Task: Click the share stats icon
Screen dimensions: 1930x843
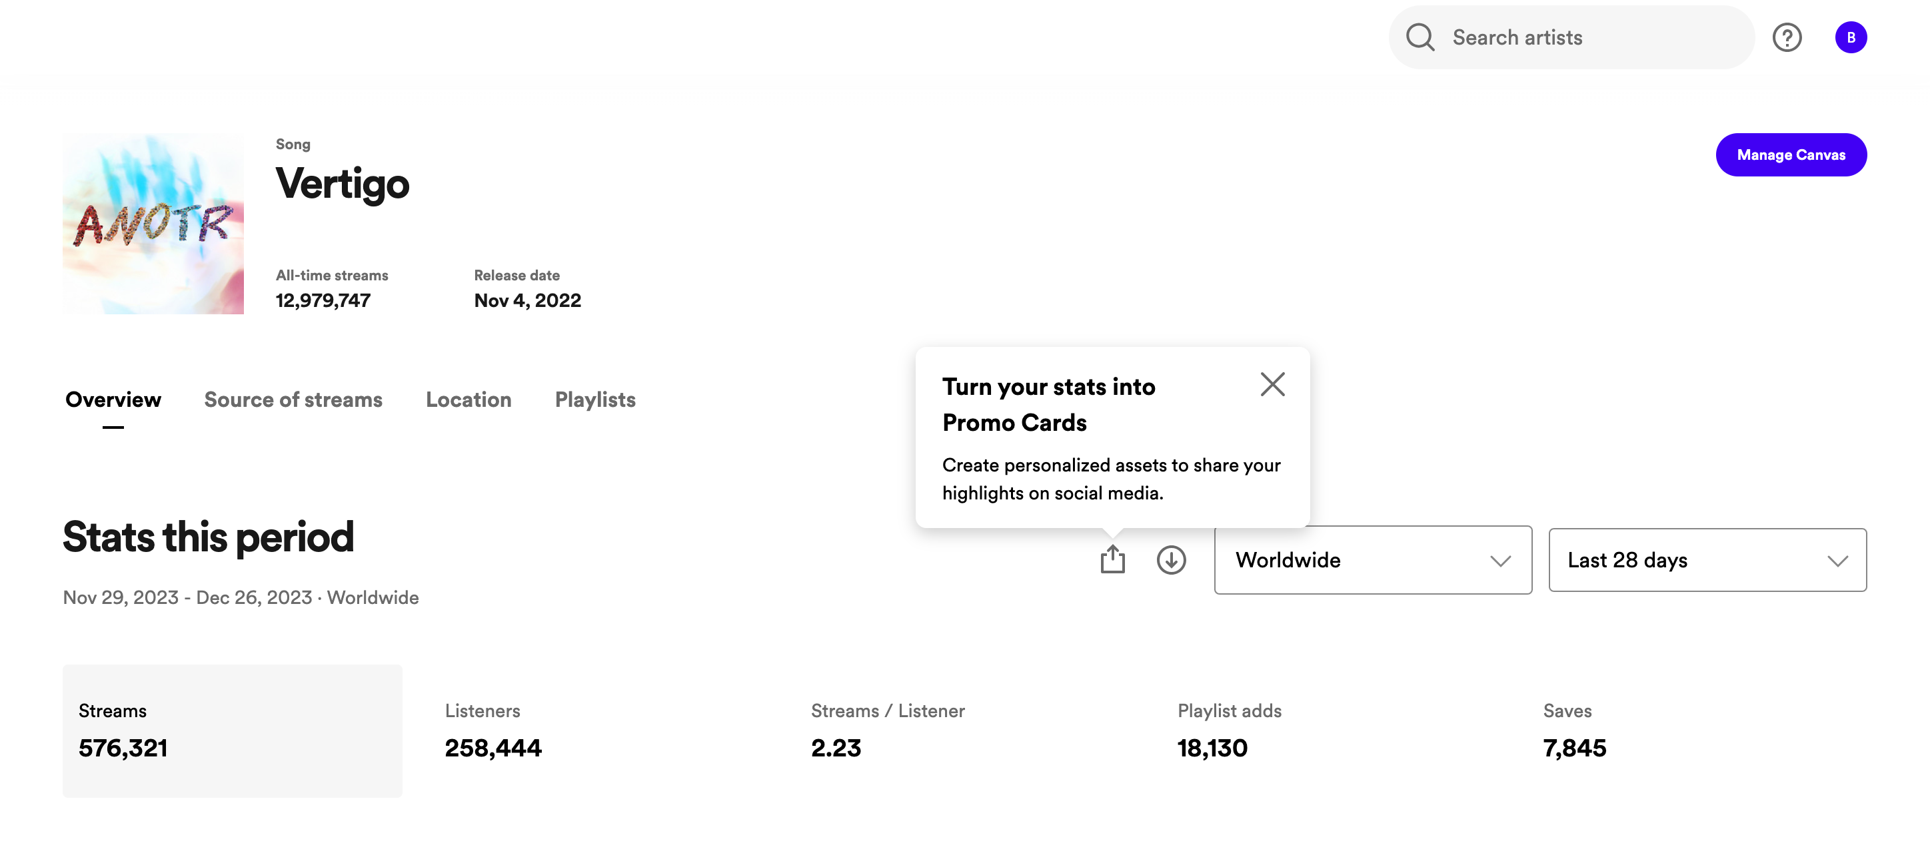Action: (x=1112, y=559)
